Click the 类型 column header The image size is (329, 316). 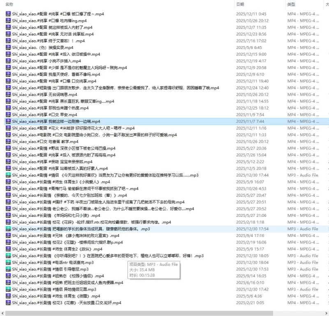291,4
